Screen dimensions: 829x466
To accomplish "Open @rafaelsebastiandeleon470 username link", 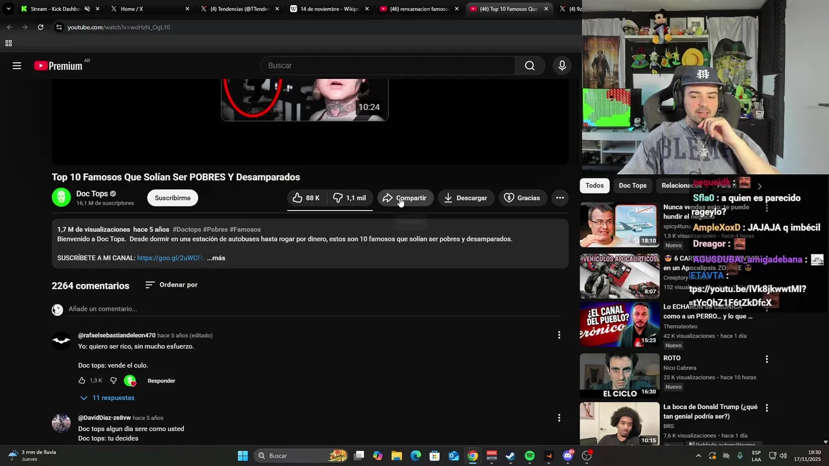I will point(117,335).
